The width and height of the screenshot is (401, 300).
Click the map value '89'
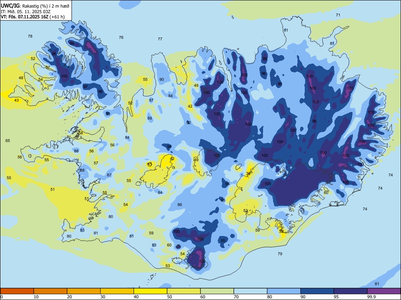[x=150, y=118]
